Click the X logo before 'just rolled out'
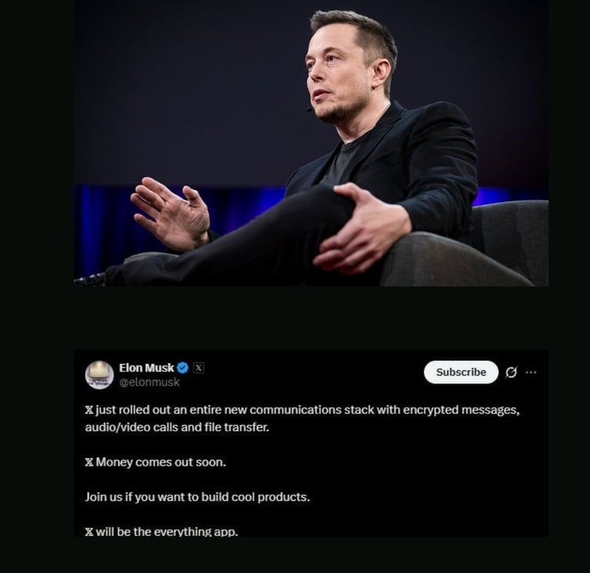This screenshot has height=573, width=590. [89, 410]
